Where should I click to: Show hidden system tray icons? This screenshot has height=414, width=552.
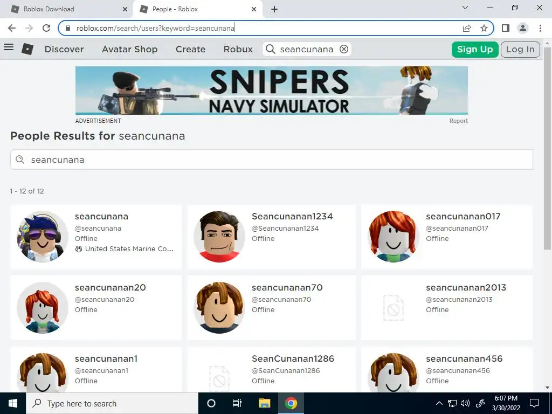(x=439, y=403)
